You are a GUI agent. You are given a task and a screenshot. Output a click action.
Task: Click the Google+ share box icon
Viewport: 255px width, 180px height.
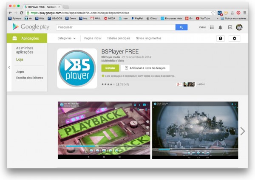230,27
